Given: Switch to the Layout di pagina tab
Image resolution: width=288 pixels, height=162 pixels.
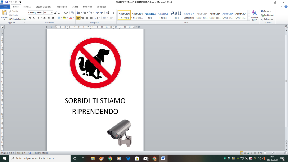Looking at the screenshot, I should 43,6.
